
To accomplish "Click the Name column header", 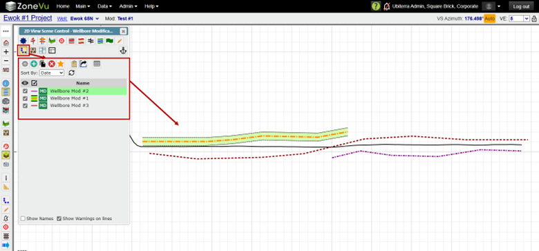I will pos(83,83).
